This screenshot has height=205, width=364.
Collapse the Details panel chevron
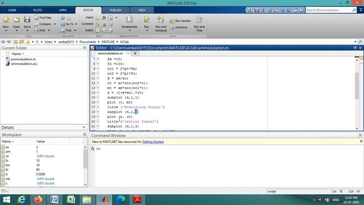point(84,128)
